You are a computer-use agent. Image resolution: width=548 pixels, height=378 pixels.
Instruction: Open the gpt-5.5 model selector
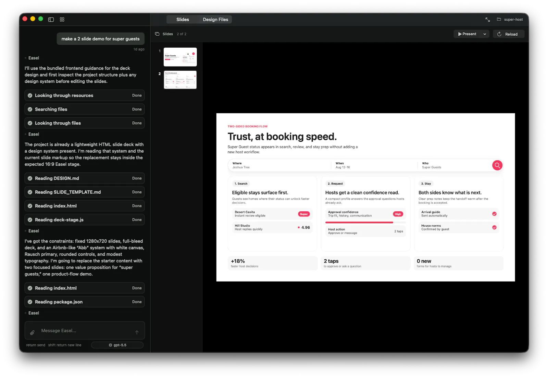(x=117, y=345)
